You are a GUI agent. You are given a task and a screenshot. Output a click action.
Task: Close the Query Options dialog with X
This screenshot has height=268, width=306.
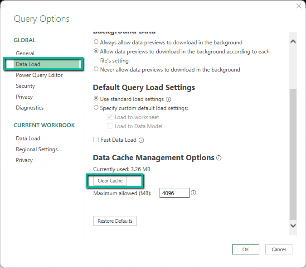click(x=299, y=6)
